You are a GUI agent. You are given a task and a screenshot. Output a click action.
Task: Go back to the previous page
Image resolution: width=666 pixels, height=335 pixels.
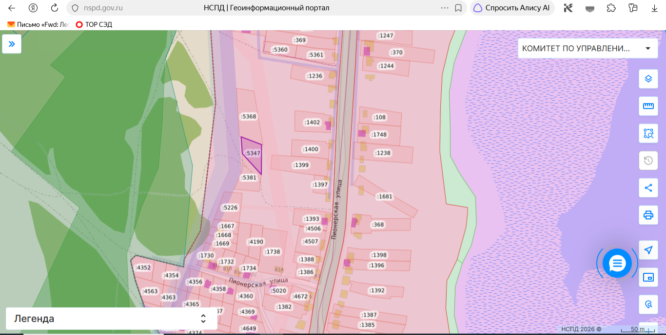pyautogui.click(x=12, y=8)
